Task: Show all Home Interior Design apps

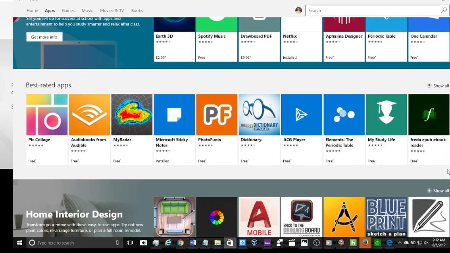Action: (x=438, y=190)
